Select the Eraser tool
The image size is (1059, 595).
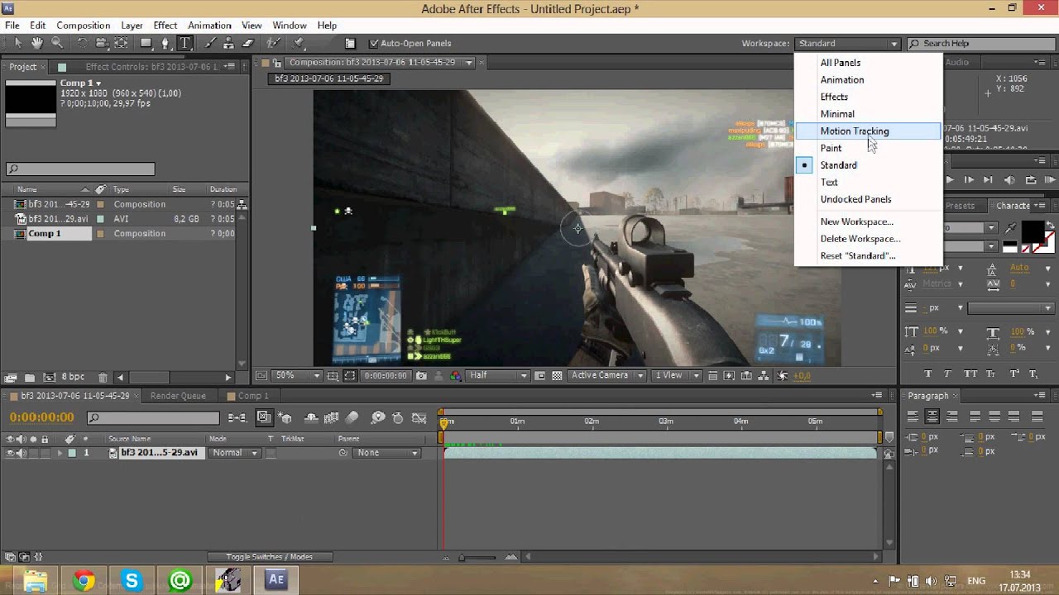pos(247,43)
